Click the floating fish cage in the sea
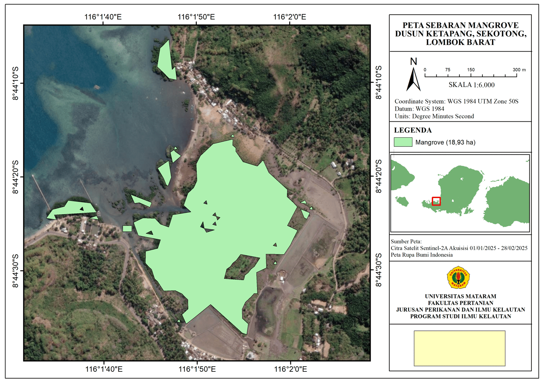This screenshot has width=544, height=385. (97, 87)
